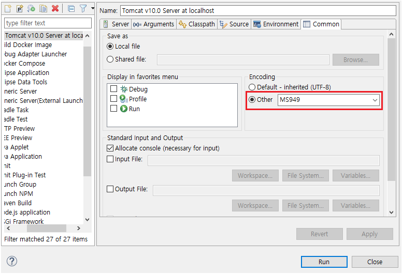Click Variables... button under Input File
The image size is (402, 274).
355,176
